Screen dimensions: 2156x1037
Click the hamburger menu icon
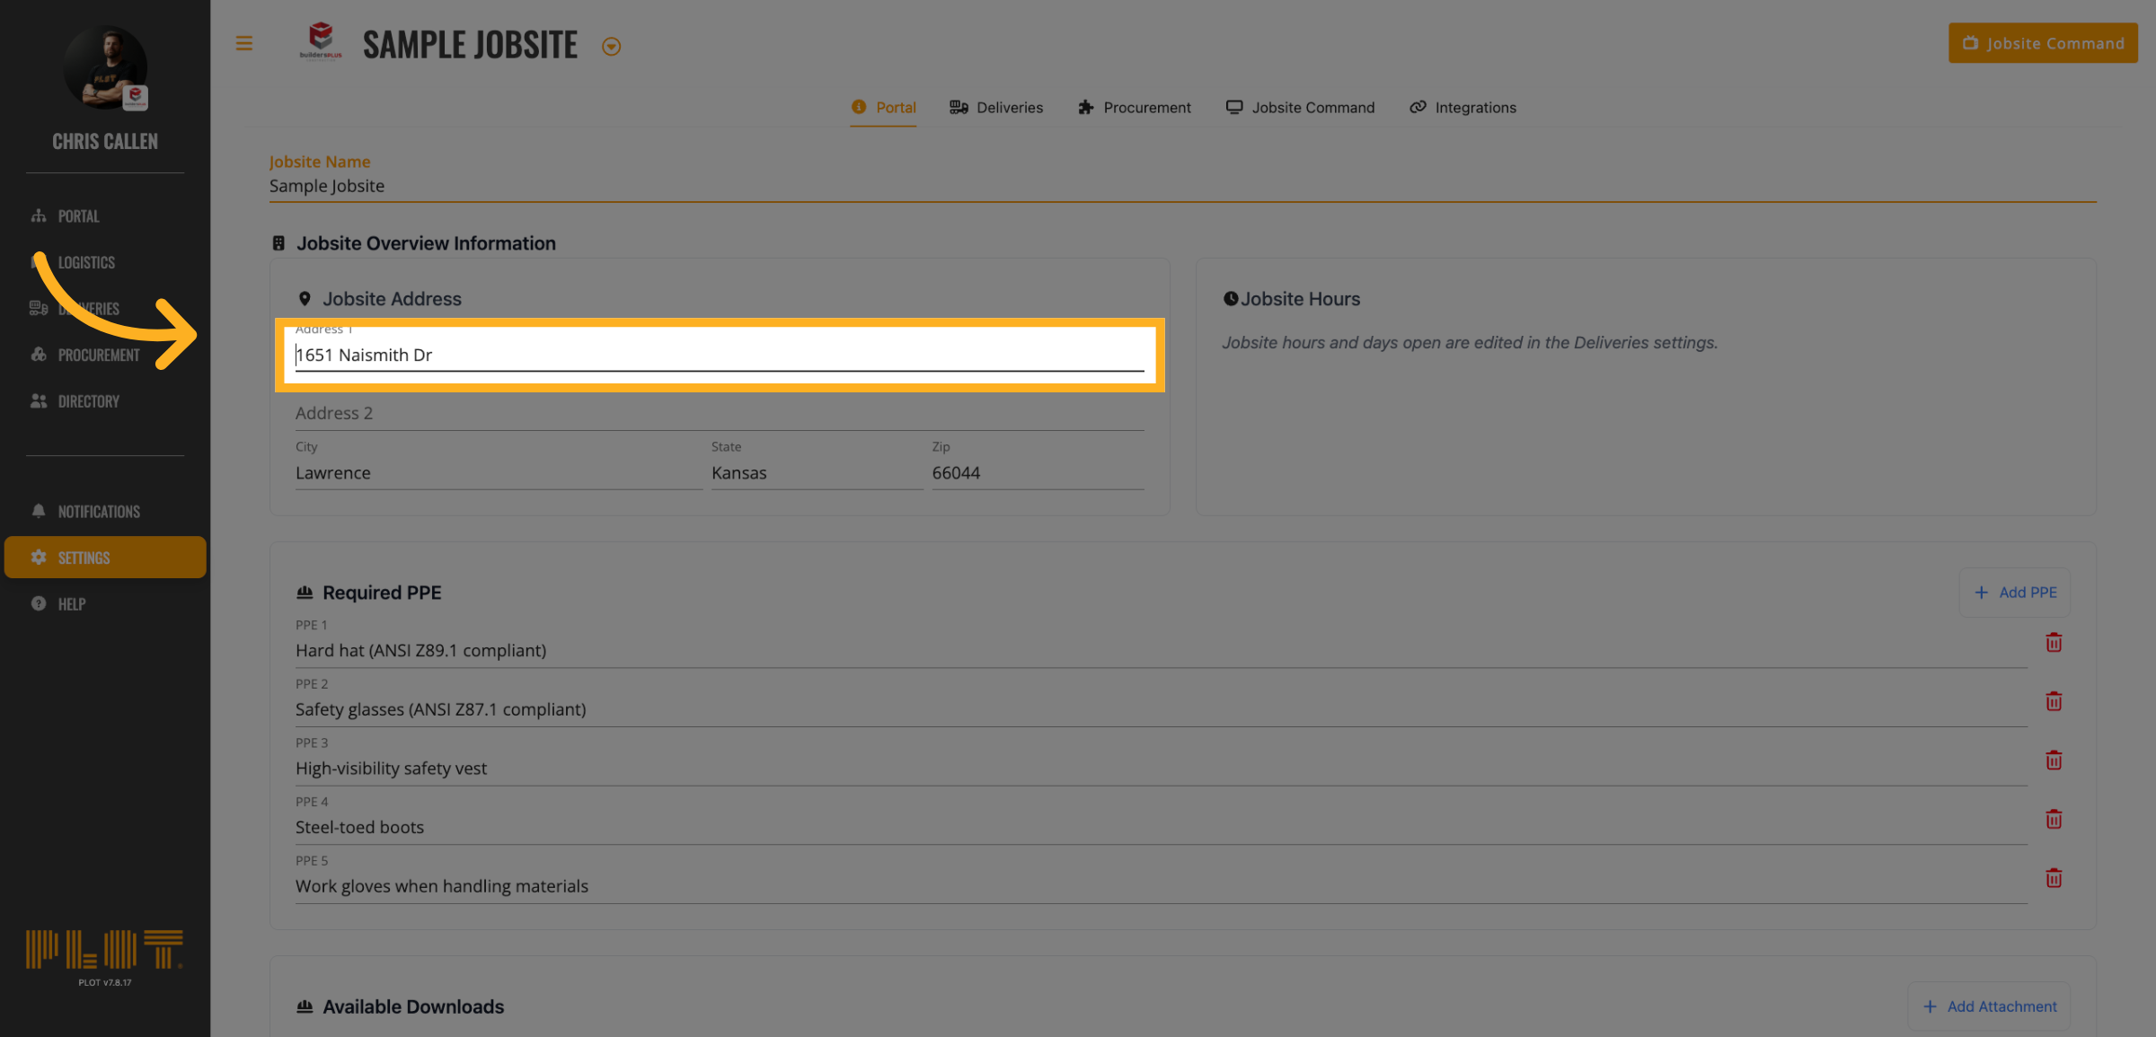click(x=243, y=43)
